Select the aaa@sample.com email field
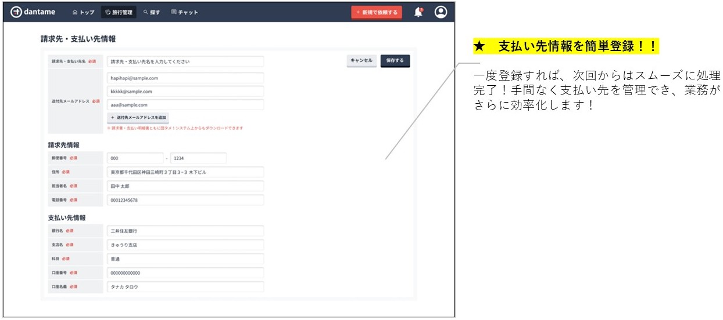Viewport: 723px width, 320px height. pos(185,105)
